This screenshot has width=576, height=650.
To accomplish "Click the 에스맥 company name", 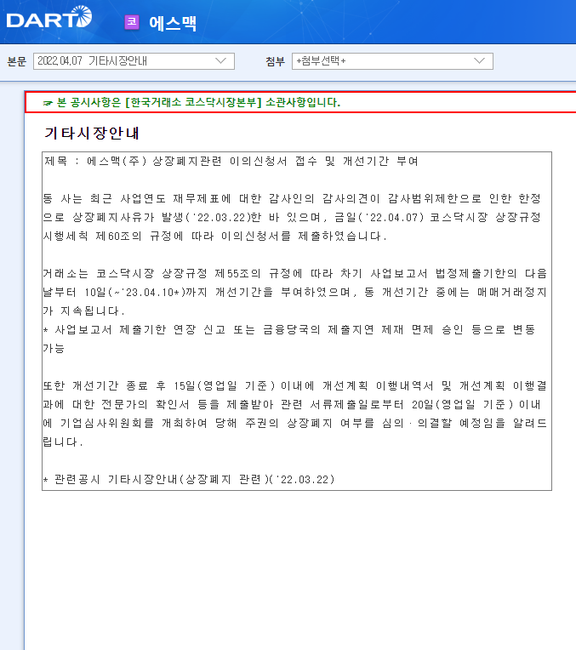I will click(173, 23).
